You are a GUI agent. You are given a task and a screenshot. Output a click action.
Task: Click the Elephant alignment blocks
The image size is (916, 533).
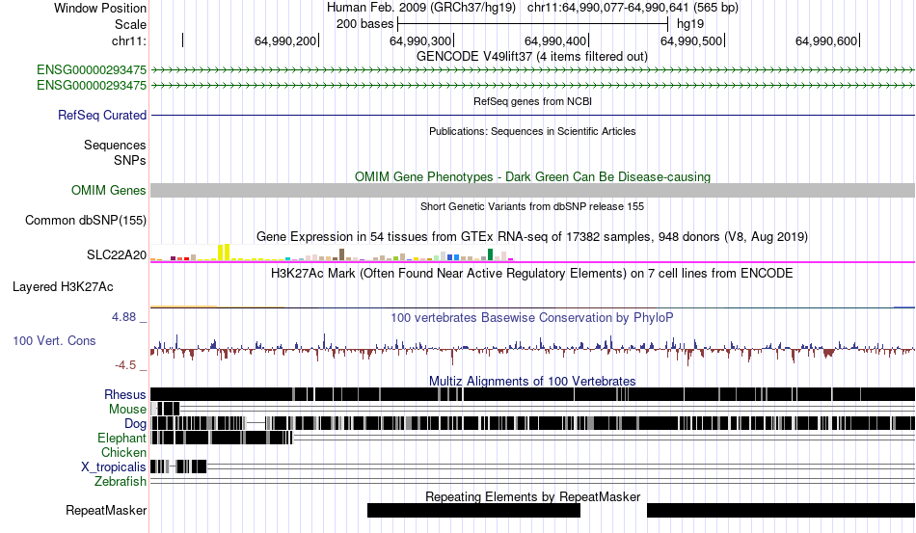coord(222,438)
